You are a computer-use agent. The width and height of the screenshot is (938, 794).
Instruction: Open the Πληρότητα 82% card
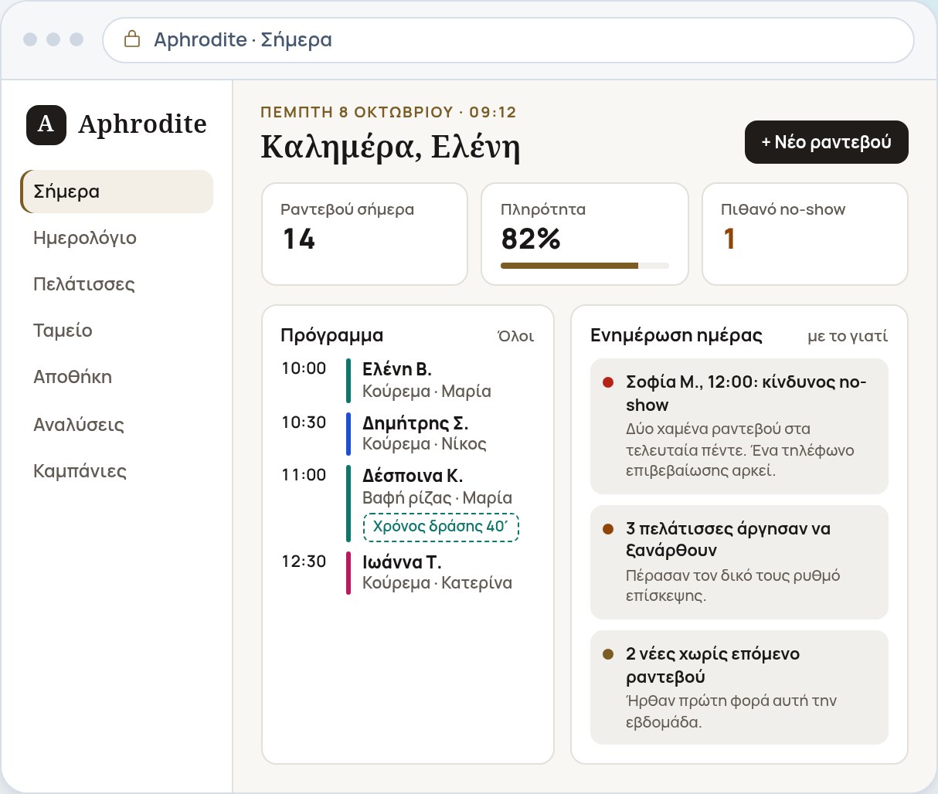[x=585, y=234]
